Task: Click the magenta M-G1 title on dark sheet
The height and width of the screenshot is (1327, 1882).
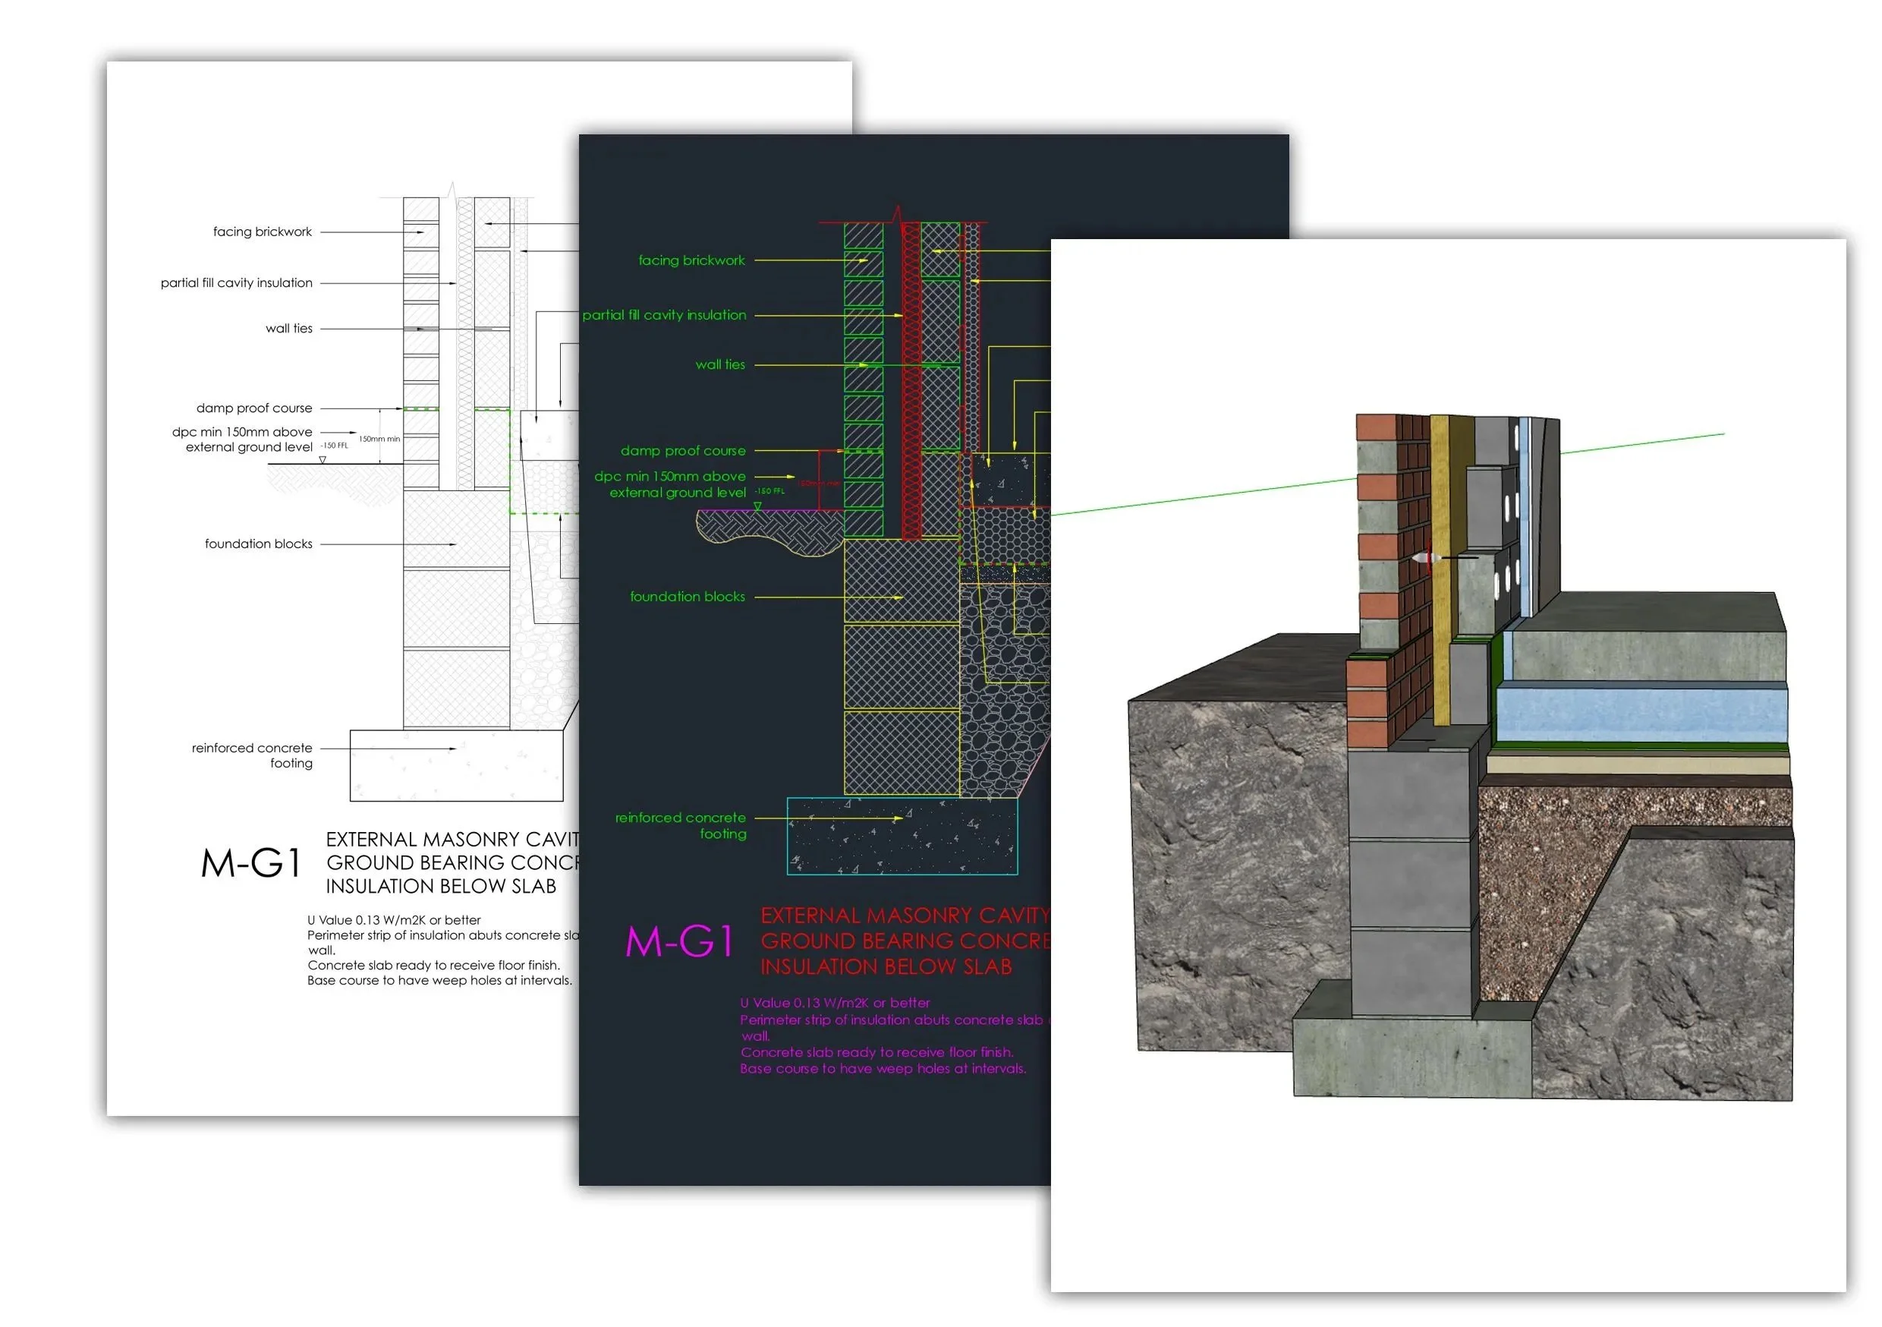Action: point(678,942)
